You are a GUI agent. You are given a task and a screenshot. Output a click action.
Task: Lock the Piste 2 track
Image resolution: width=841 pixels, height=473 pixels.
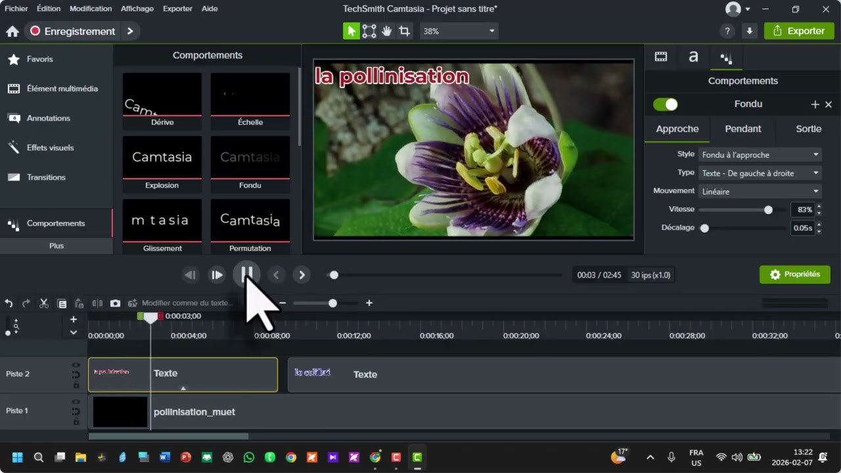pyautogui.click(x=76, y=385)
